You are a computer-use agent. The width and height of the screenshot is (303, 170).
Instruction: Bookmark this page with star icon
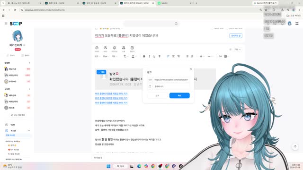[266, 10]
